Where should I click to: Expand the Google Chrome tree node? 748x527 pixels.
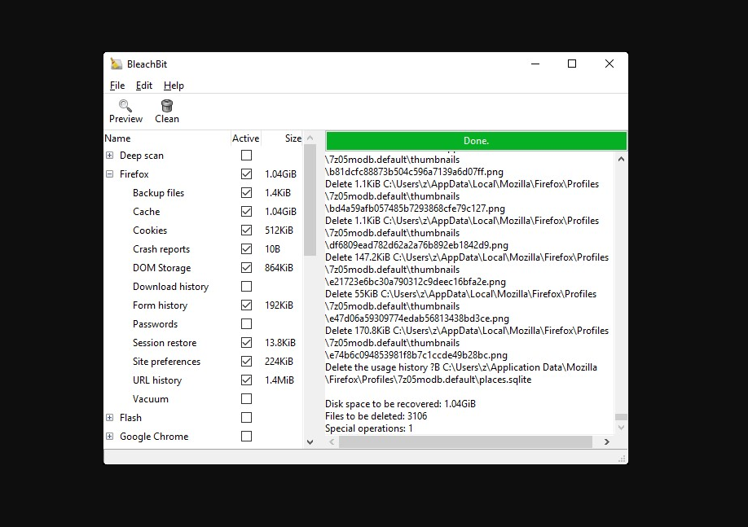point(110,437)
